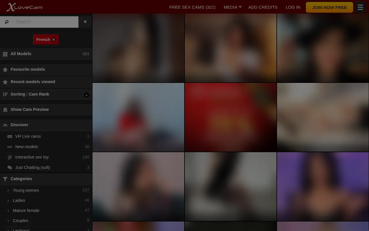
Task: Click the Categories funnel filter icon
Action: click(5, 179)
